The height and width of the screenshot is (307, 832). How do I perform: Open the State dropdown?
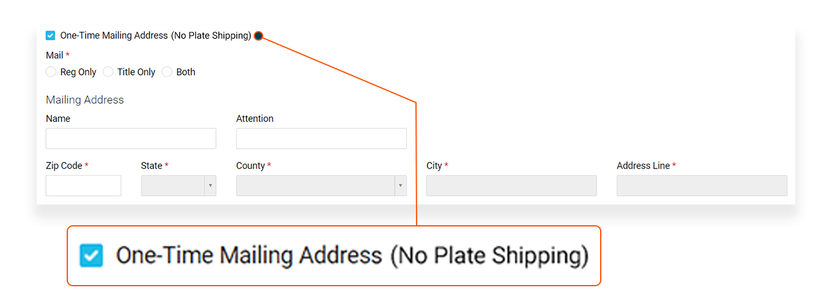click(x=178, y=186)
